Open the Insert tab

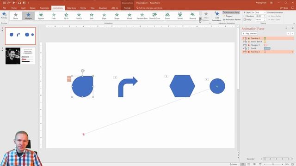click(x=23, y=8)
